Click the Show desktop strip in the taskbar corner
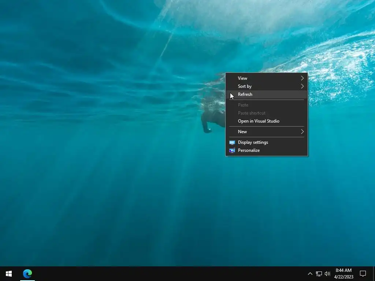The image size is (375, 281). pos(374,274)
